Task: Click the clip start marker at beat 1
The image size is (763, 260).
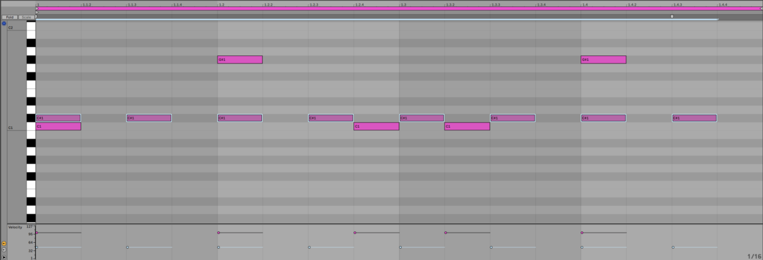Action: tap(37, 12)
